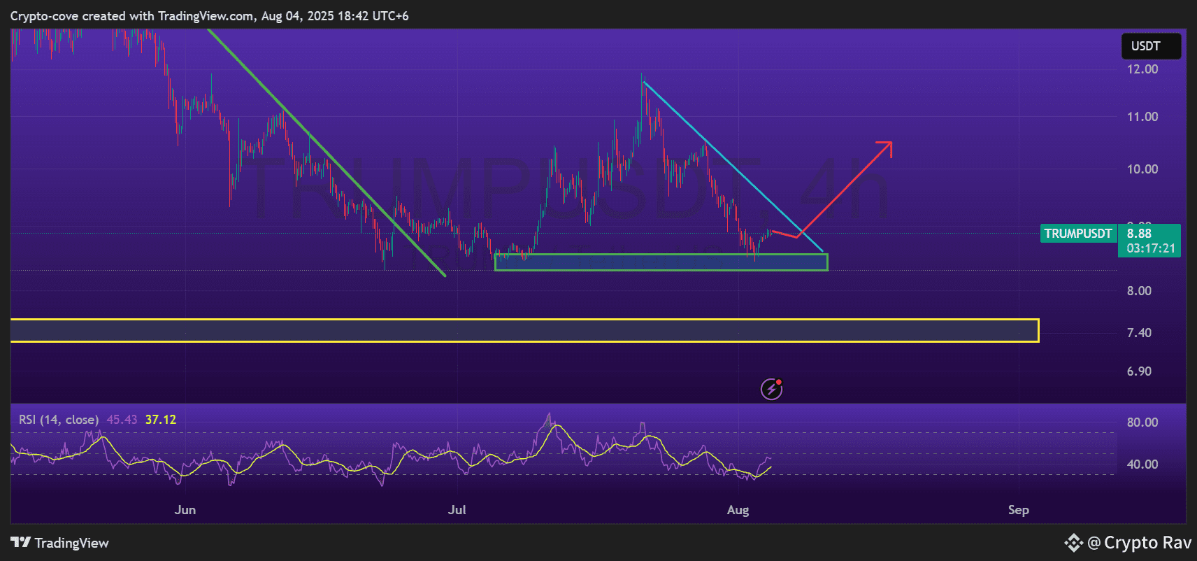Click the TradingView logo

pyautogui.click(x=59, y=543)
